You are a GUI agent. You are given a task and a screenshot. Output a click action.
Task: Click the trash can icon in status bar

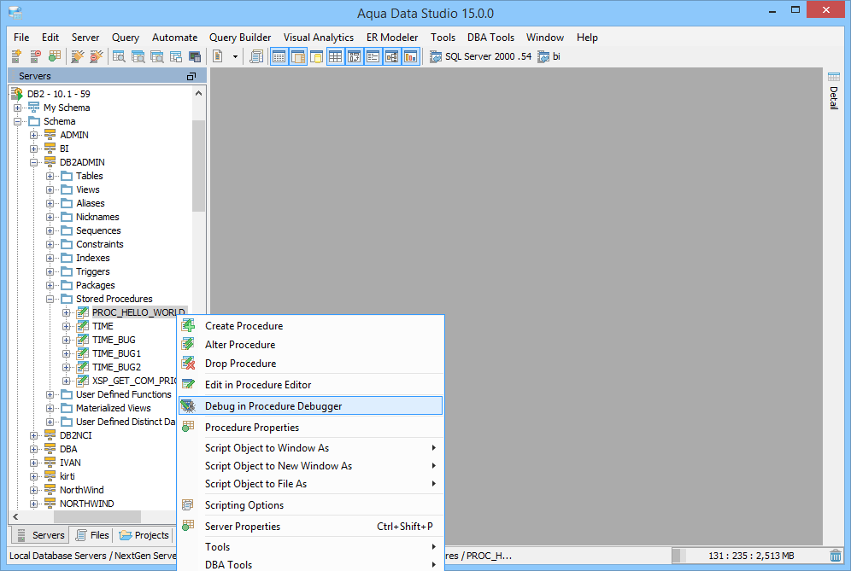[x=836, y=556]
